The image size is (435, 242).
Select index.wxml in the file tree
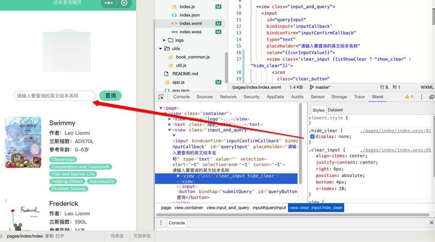pos(190,23)
